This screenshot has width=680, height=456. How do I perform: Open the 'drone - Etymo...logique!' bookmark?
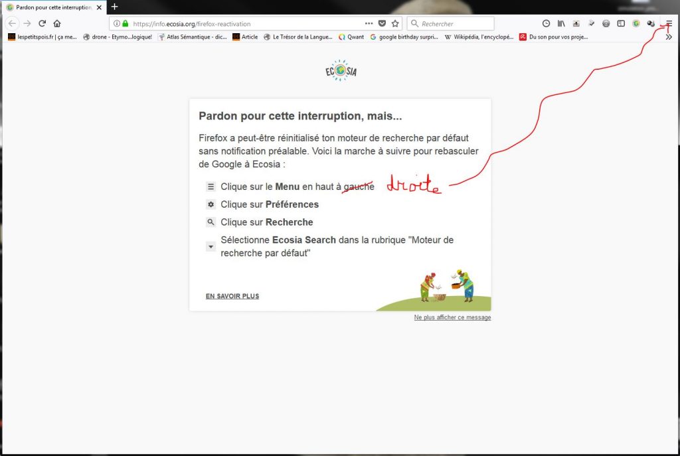click(118, 37)
